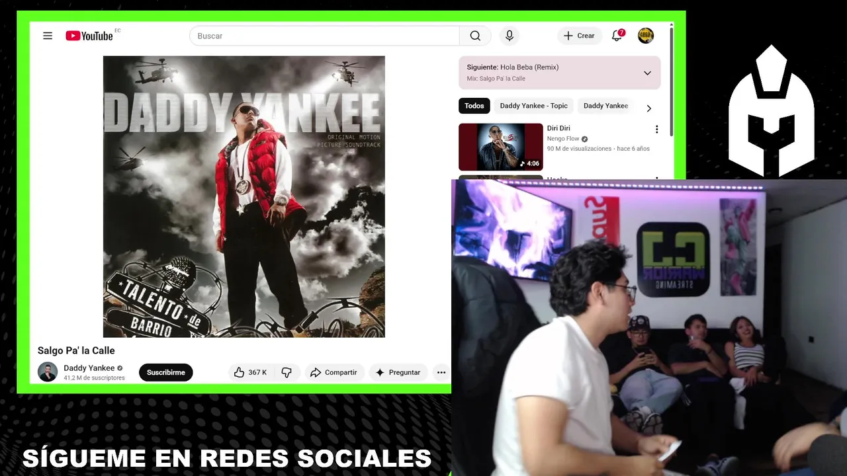Open the Diri Diri video title
847x476 pixels.
click(x=558, y=128)
